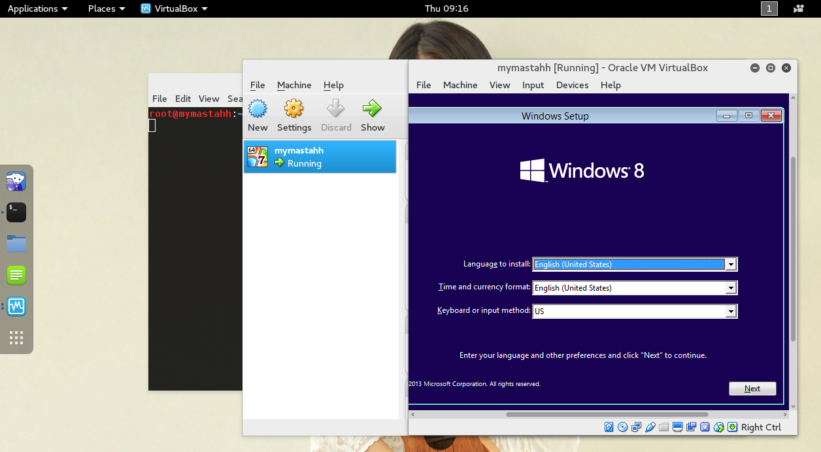Open Devices menu in VM window
821x452 pixels.
572,85
